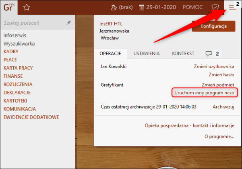Open the KARTOTEKI module
The image size is (242, 169).
pos(15,101)
